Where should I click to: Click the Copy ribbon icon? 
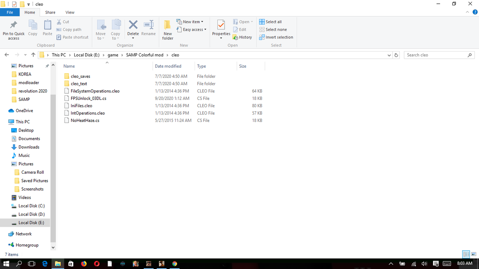[x=33, y=28]
